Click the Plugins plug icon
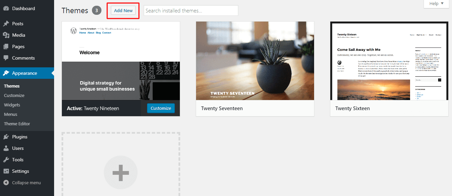This screenshot has width=452, height=196. coord(6,137)
